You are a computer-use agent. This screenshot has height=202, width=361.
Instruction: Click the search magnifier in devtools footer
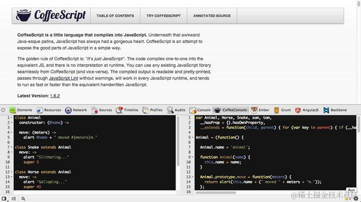23,198
